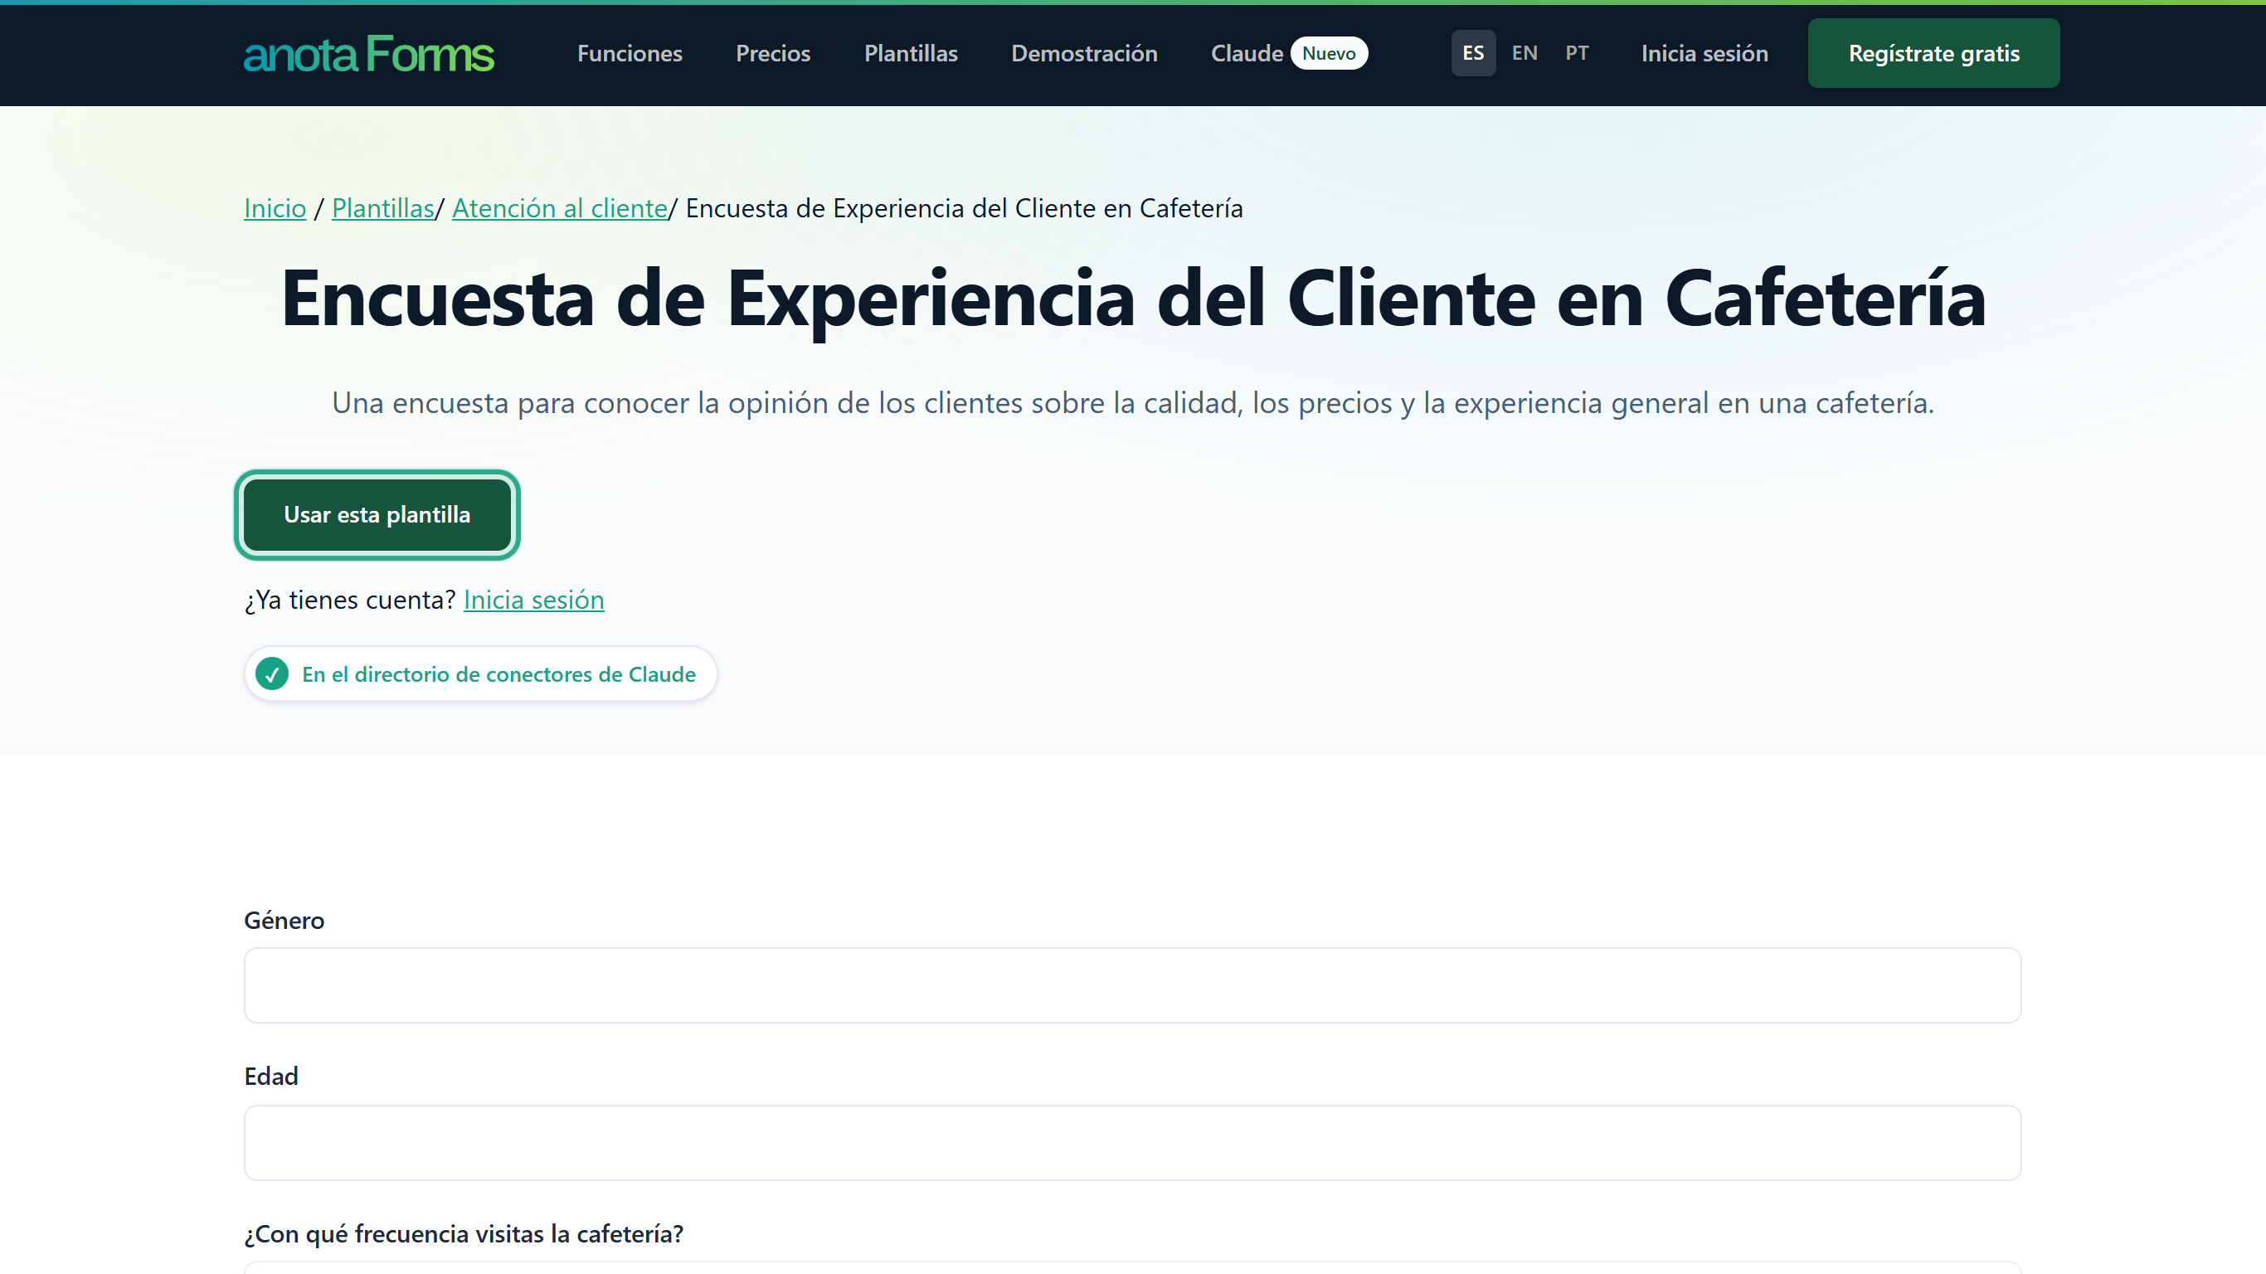
Task: Click into the Edad input field
Action: point(1132,1143)
